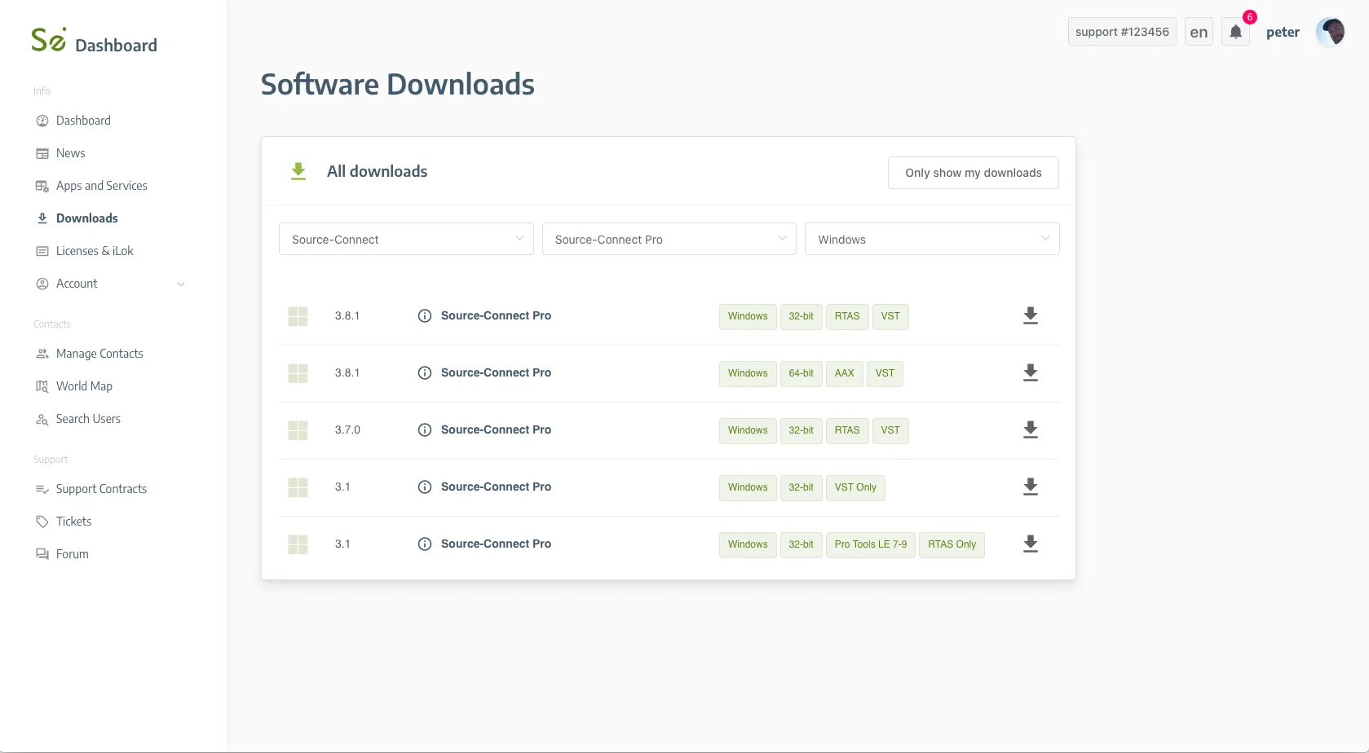
Task: Click the notifications bell icon
Action: coord(1235,33)
